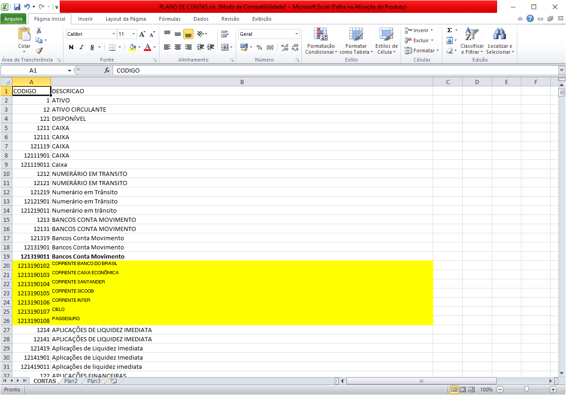566x395 pixels.
Task: Switch to the Fórmulas ribbon tab
Action: pos(170,19)
